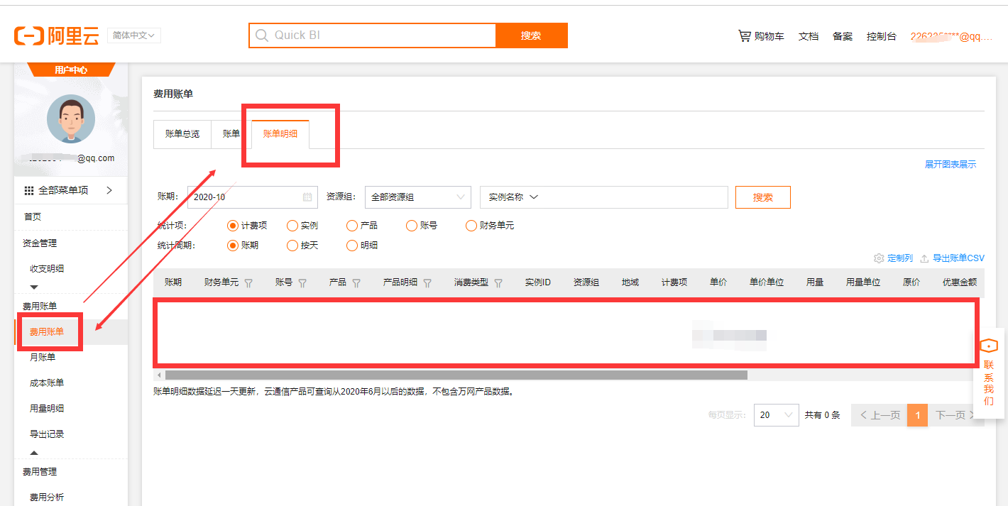
Task: Open 用量明细 in sidebar
Action: (47, 409)
